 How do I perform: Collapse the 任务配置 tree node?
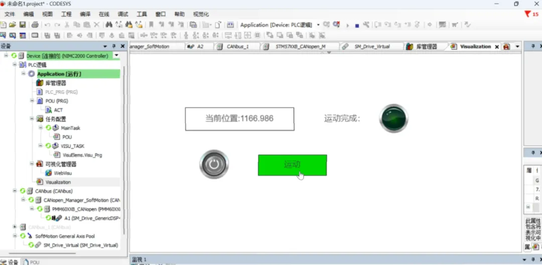(32, 119)
